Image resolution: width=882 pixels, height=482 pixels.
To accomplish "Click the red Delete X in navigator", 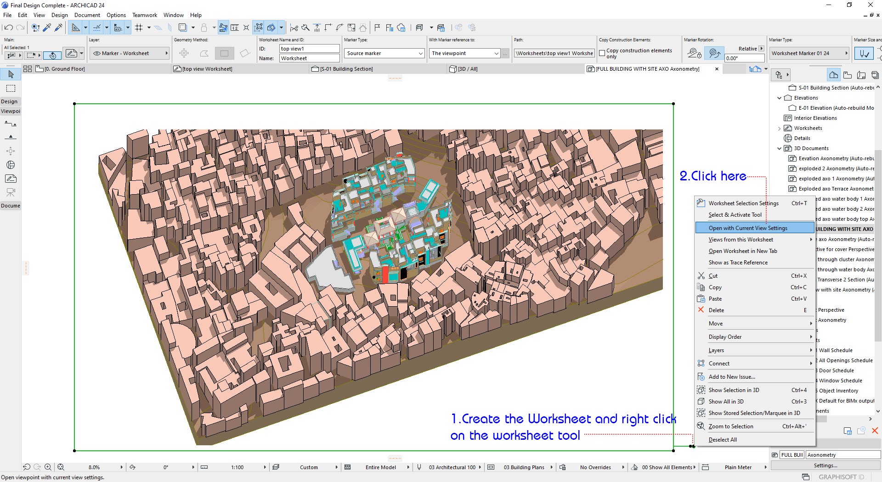I will pos(875,431).
